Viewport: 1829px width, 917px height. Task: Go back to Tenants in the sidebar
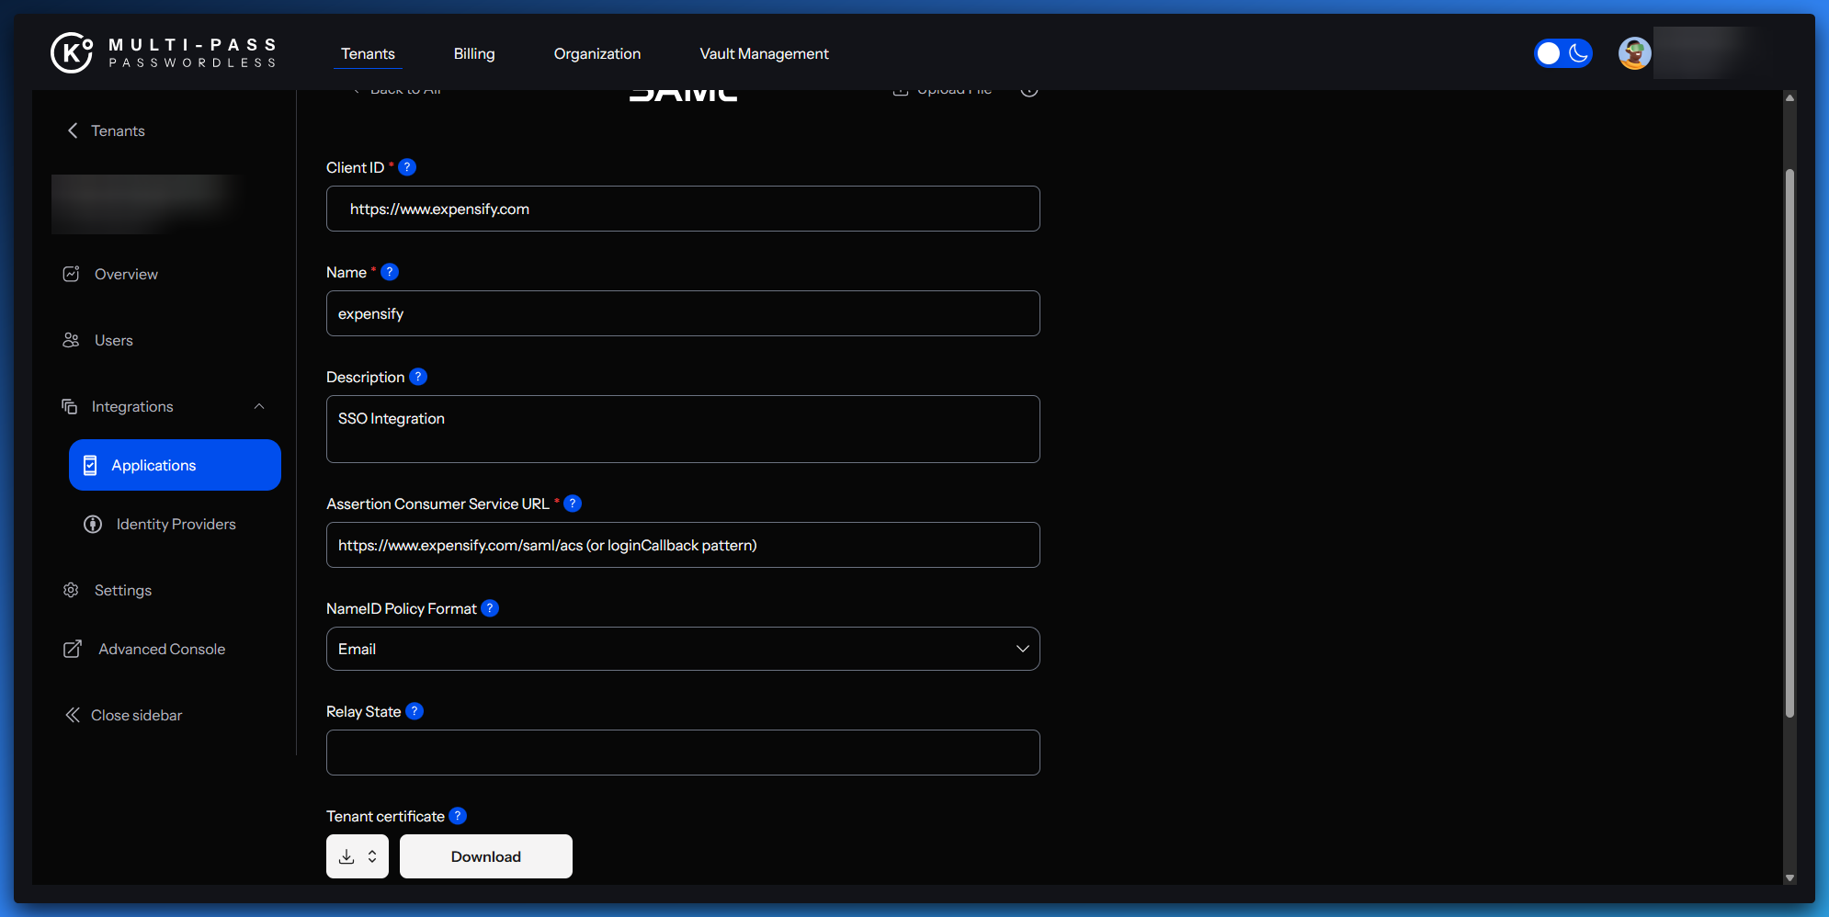click(x=106, y=130)
